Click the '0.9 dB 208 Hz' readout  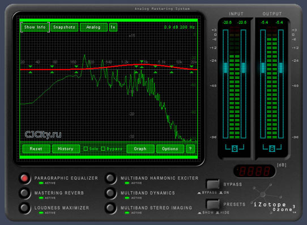[x=180, y=27]
